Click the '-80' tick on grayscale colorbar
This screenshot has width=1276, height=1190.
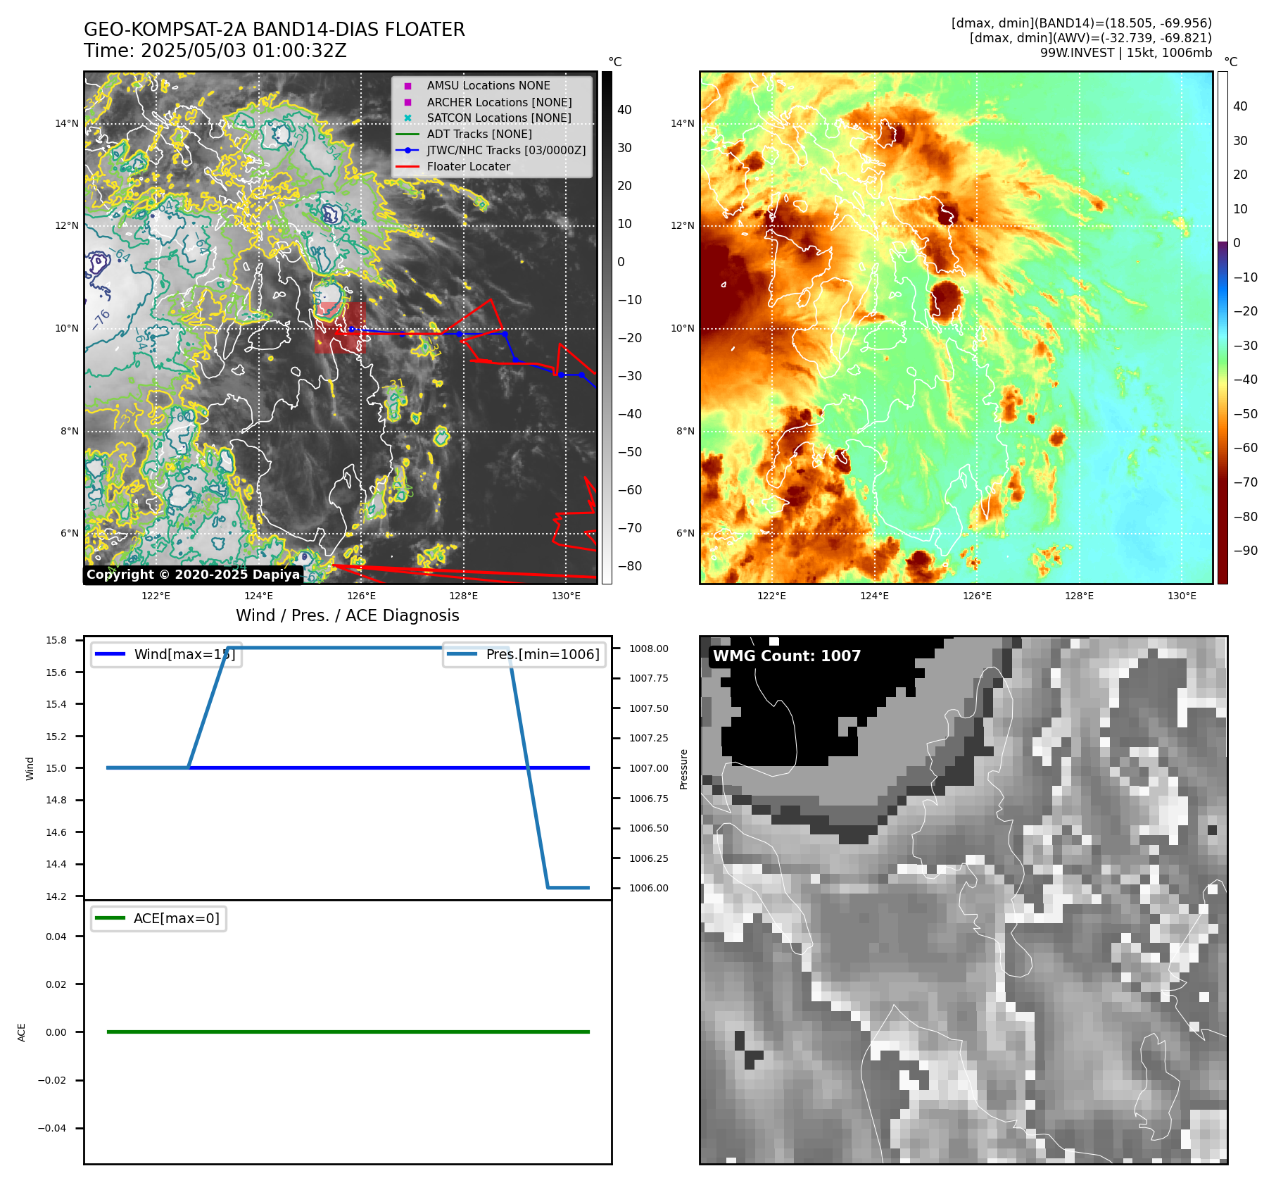630,566
